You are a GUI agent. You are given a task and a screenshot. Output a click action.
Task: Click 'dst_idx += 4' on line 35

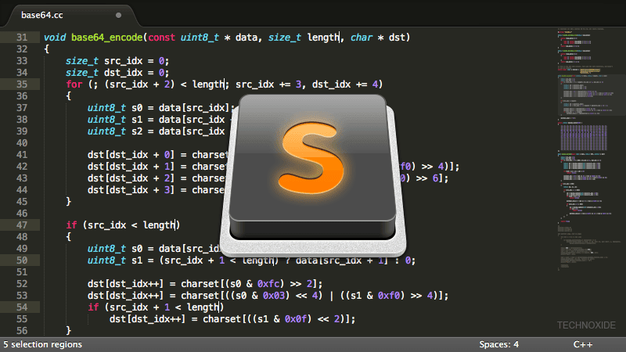click(x=345, y=84)
